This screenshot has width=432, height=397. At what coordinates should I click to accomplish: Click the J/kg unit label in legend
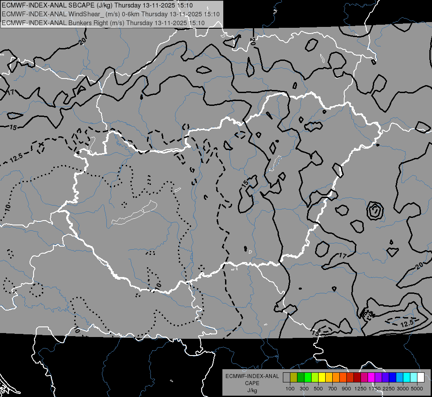[252, 390]
